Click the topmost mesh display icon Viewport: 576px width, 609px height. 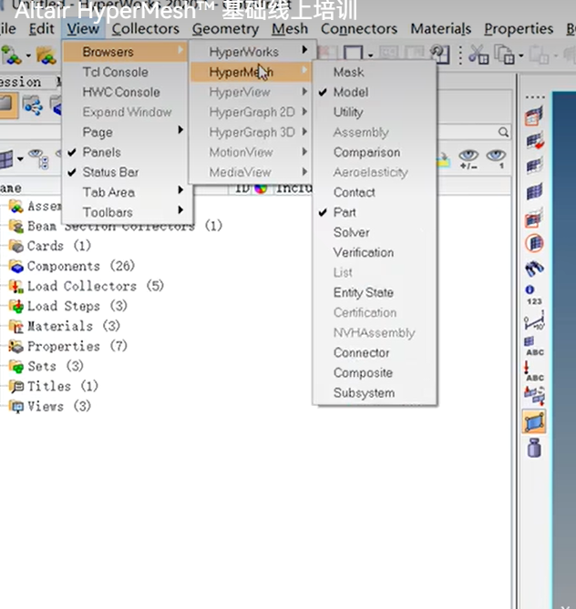click(x=534, y=117)
